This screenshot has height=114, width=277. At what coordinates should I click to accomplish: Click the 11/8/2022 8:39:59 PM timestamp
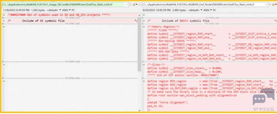click(x=16, y=10)
